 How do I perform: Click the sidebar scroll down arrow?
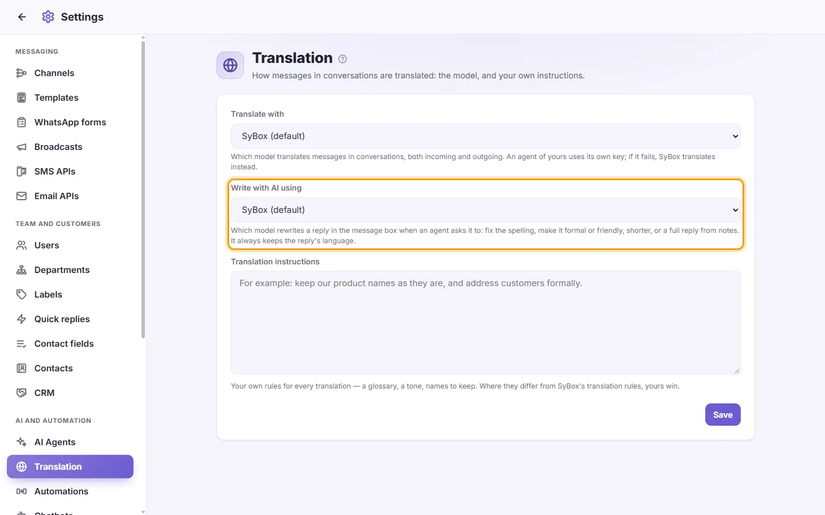pyautogui.click(x=143, y=512)
